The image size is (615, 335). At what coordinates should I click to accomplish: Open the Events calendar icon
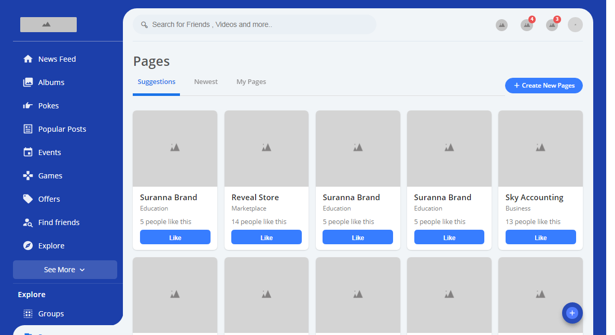point(28,152)
